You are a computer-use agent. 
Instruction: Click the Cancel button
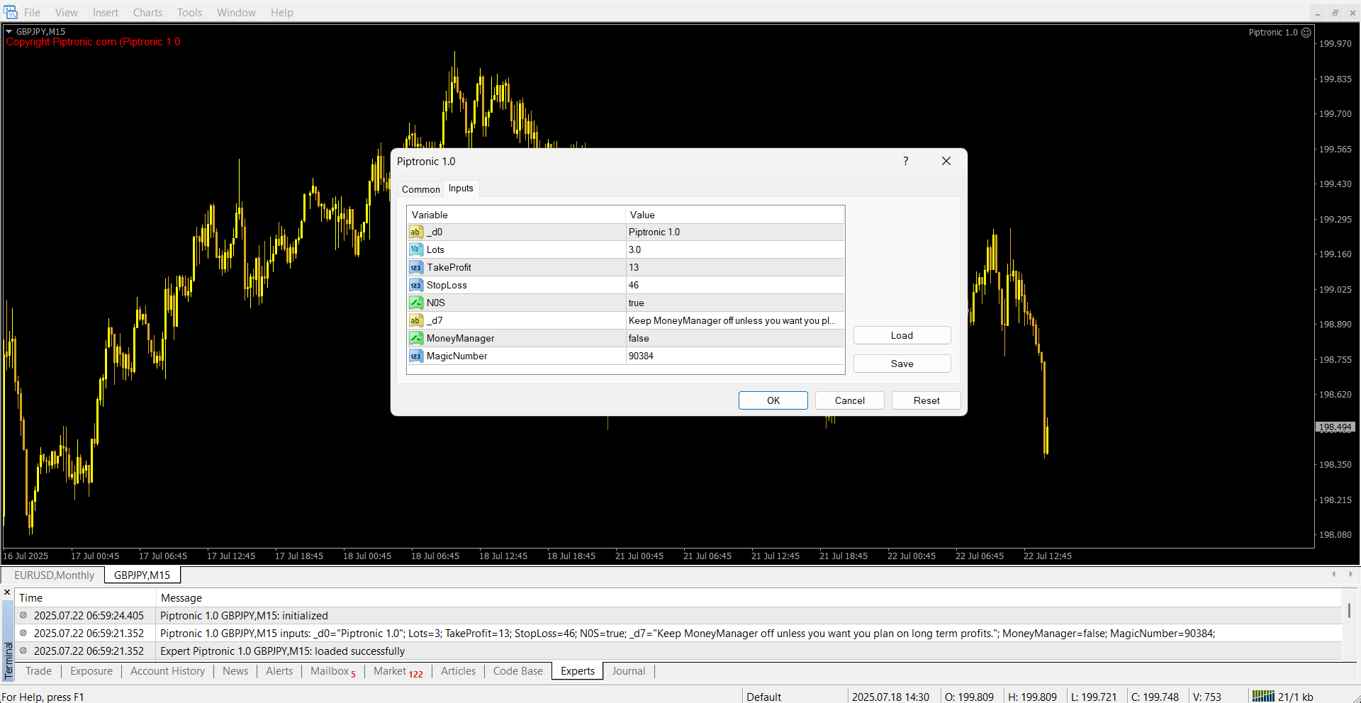tap(850, 400)
